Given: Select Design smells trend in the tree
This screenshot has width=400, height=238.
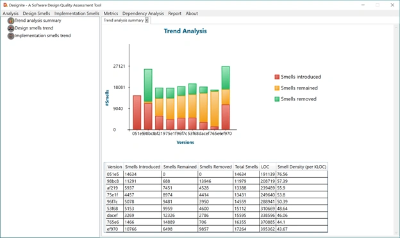Looking at the screenshot, I should 34,28.
